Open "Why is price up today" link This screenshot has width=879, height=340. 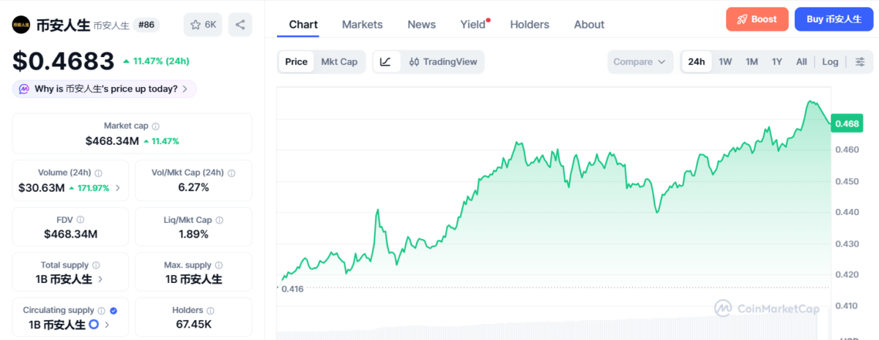tap(104, 89)
